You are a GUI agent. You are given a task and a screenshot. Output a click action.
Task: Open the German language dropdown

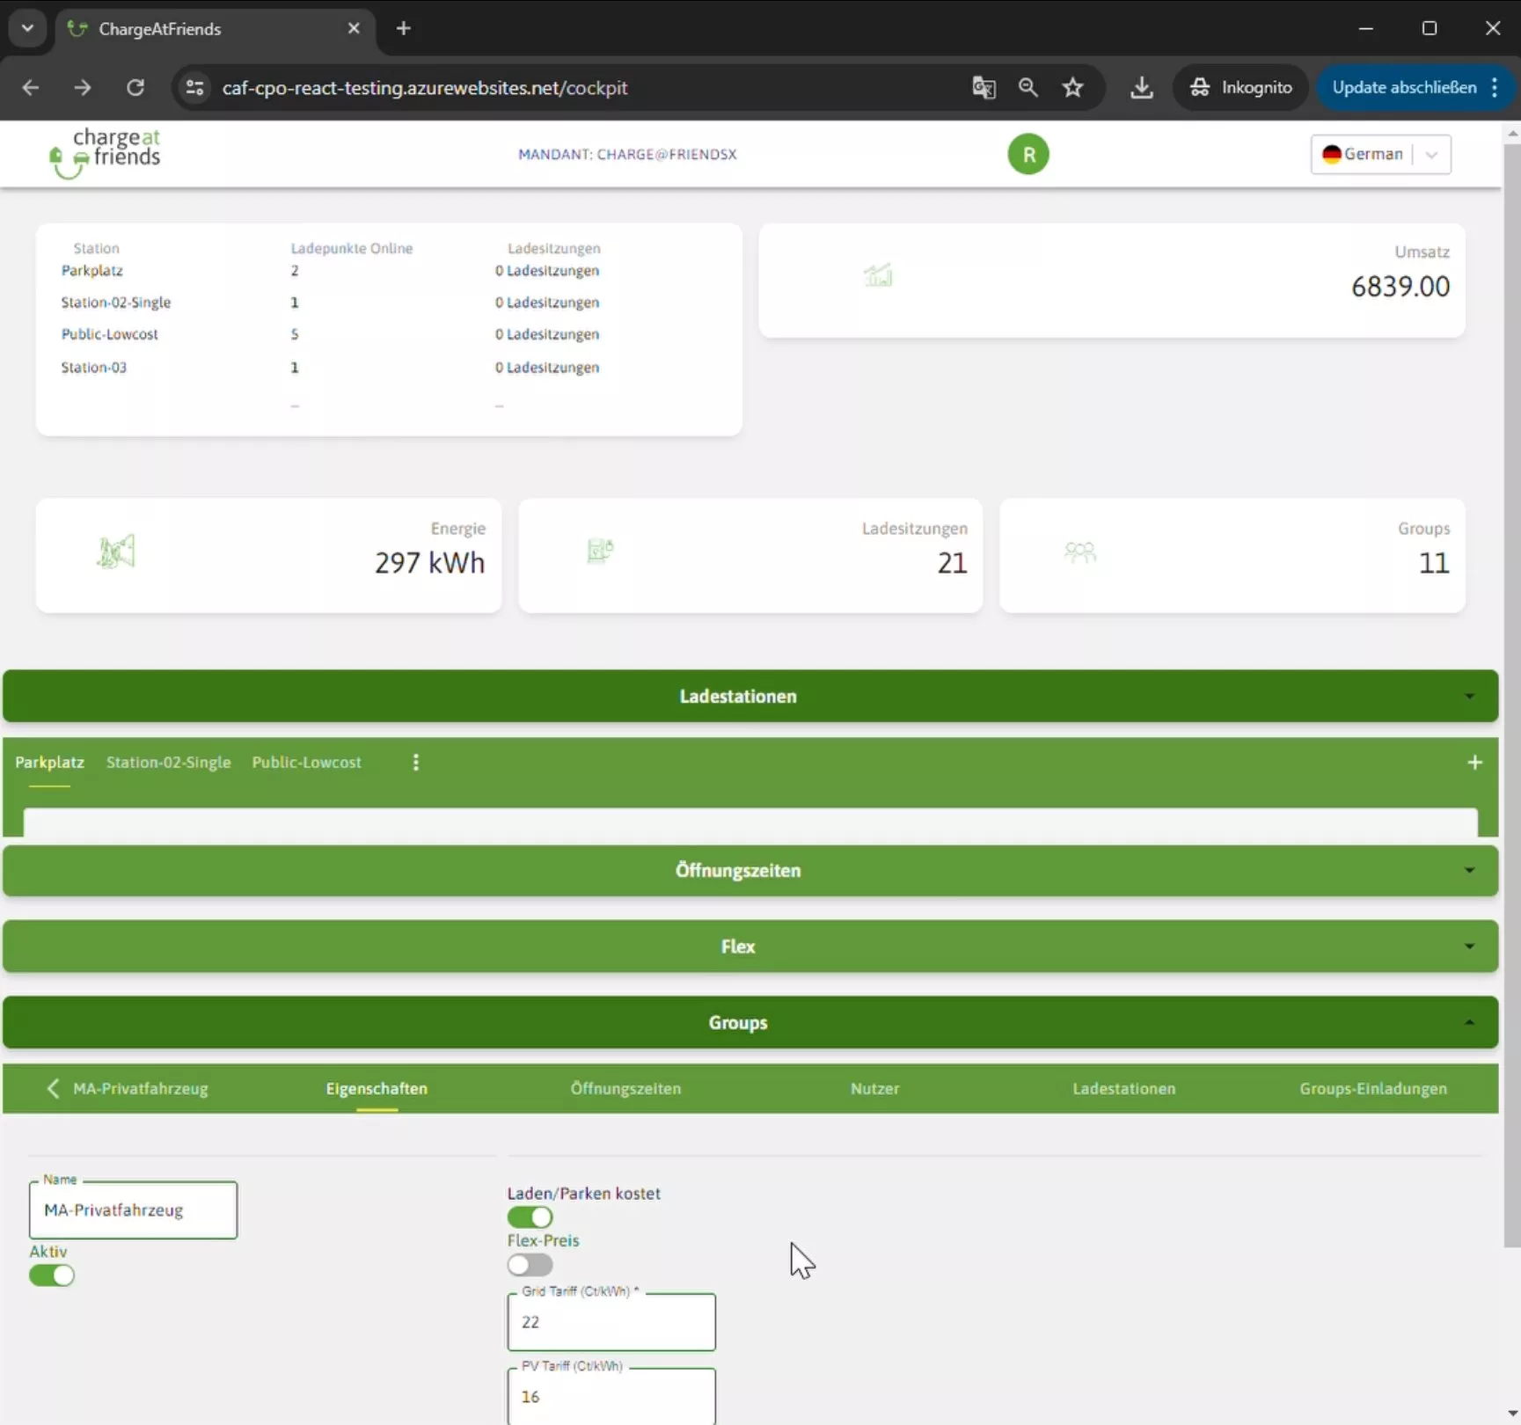[1379, 155]
